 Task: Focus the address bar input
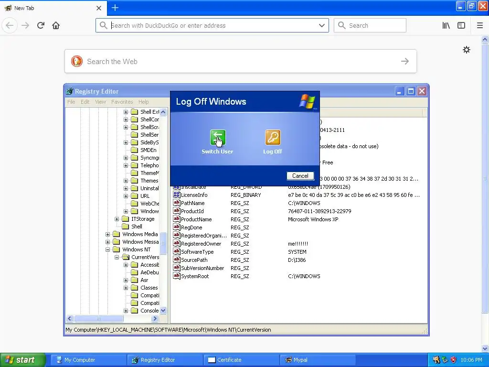point(212,25)
